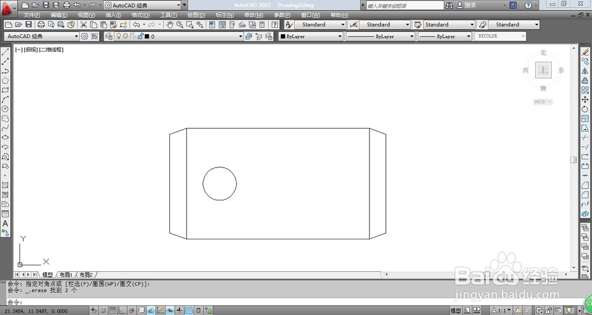Open the 修改(M) menu
The image size is (592, 315).
pyautogui.click(x=254, y=15)
